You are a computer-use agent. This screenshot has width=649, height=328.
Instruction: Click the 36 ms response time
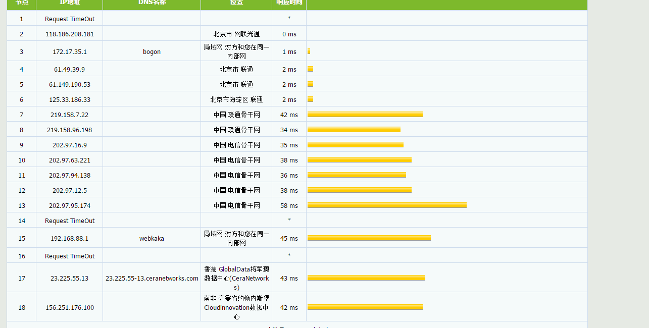(x=289, y=175)
